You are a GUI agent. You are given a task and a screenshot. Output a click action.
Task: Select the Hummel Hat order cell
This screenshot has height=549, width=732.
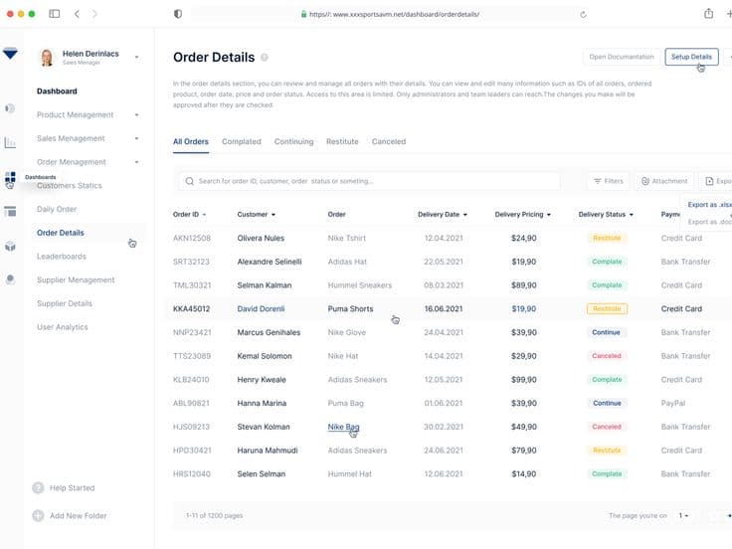point(350,473)
